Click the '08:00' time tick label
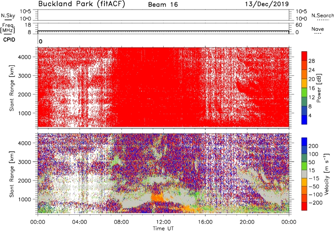The height and width of the screenshot is (231, 334). [x=121, y=222]
